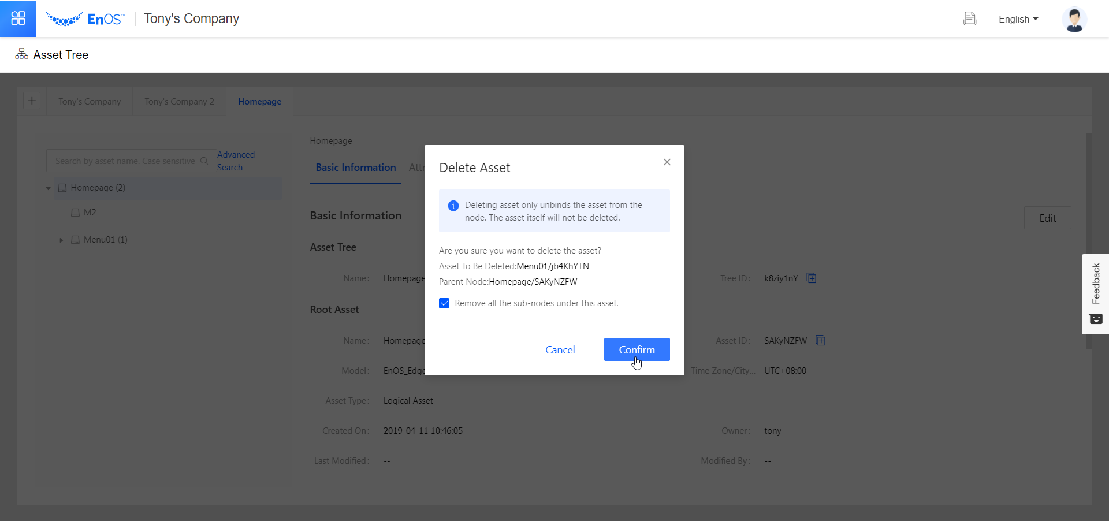Open the user avatar profile menu
The height and width of the screenshot is (521, 1109).
point(1074,19)
